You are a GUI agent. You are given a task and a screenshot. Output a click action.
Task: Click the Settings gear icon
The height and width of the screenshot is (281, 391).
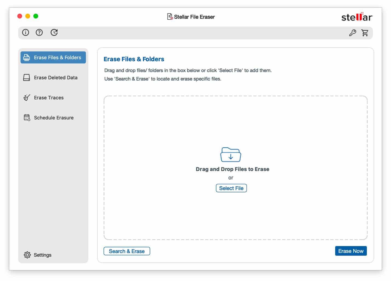[x=27, y=255]
